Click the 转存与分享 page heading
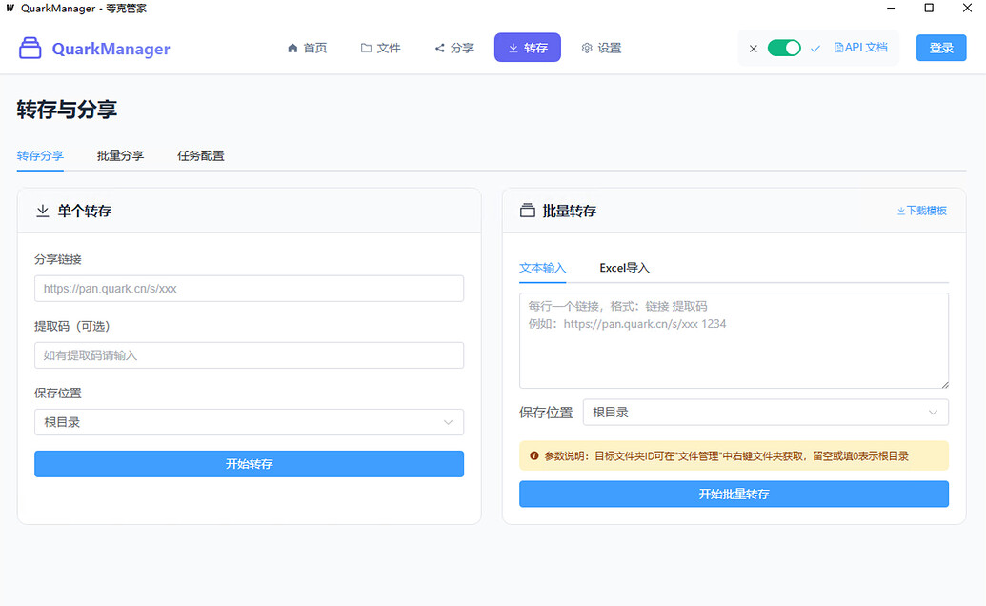 (67, 110)
